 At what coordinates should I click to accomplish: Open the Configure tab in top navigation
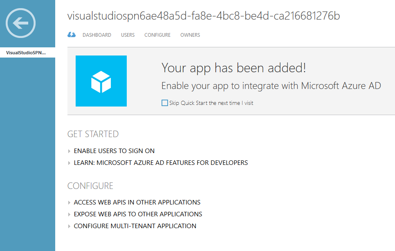point(157,35)
